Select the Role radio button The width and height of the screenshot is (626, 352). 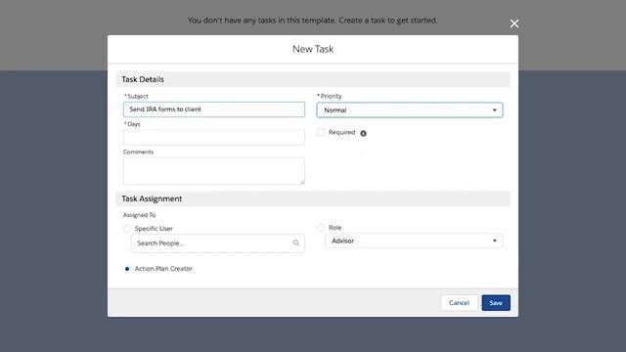(x=321, y=228)
